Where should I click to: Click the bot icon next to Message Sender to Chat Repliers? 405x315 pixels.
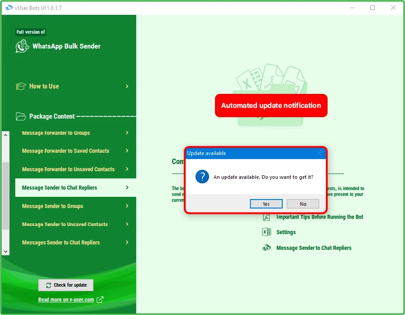266,248
